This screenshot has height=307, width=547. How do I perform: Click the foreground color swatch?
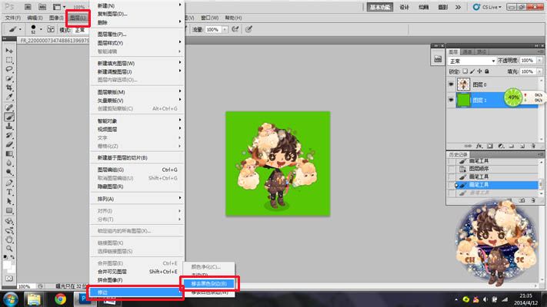pyautogui.click(x=7, y=266)
